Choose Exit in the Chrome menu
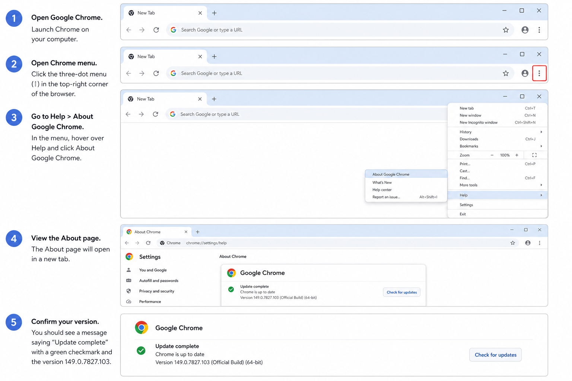This screenshot has width=572, height=381. pos(498,214)
